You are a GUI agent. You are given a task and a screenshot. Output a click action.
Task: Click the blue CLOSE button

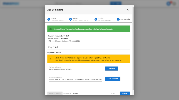[x=125, y=93]
